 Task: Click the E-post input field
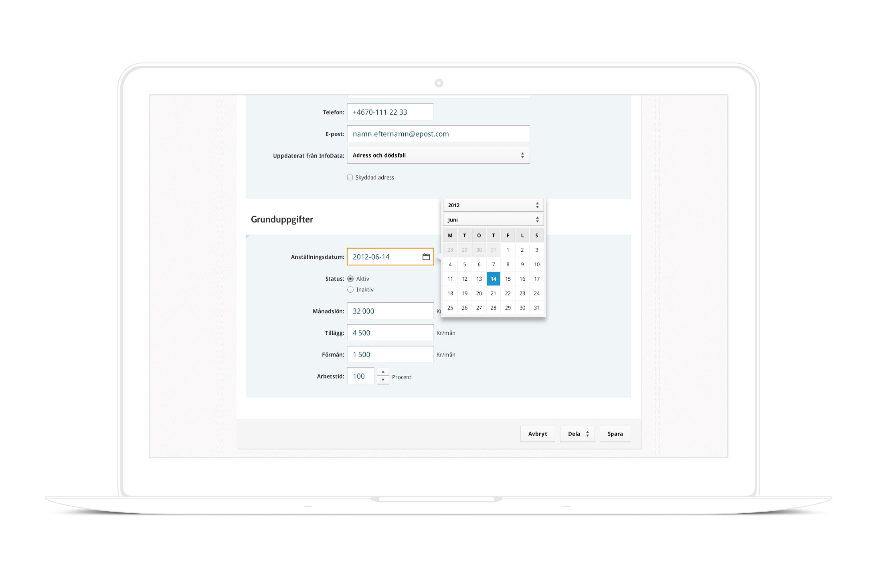point(438,134)
